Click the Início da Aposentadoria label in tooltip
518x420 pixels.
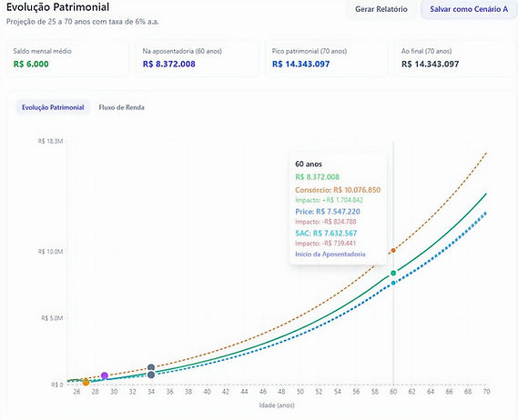[x=330, y=254]
